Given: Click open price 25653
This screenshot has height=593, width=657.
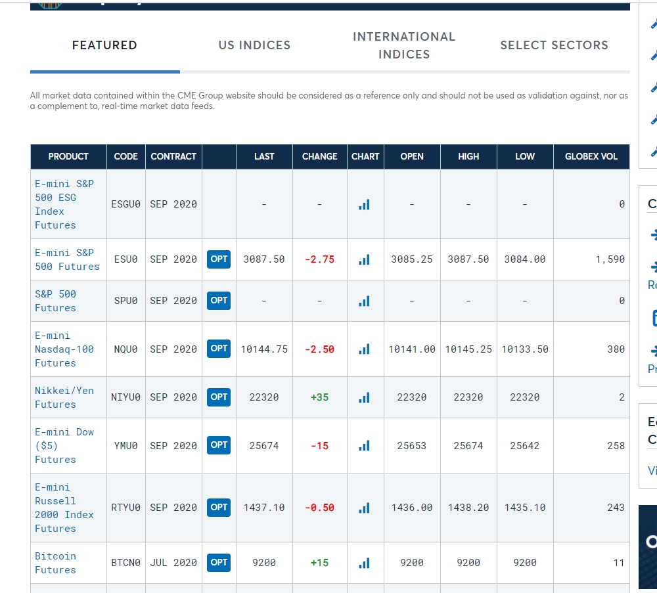Looking at the screenshot, I should (x=412, y=446).
